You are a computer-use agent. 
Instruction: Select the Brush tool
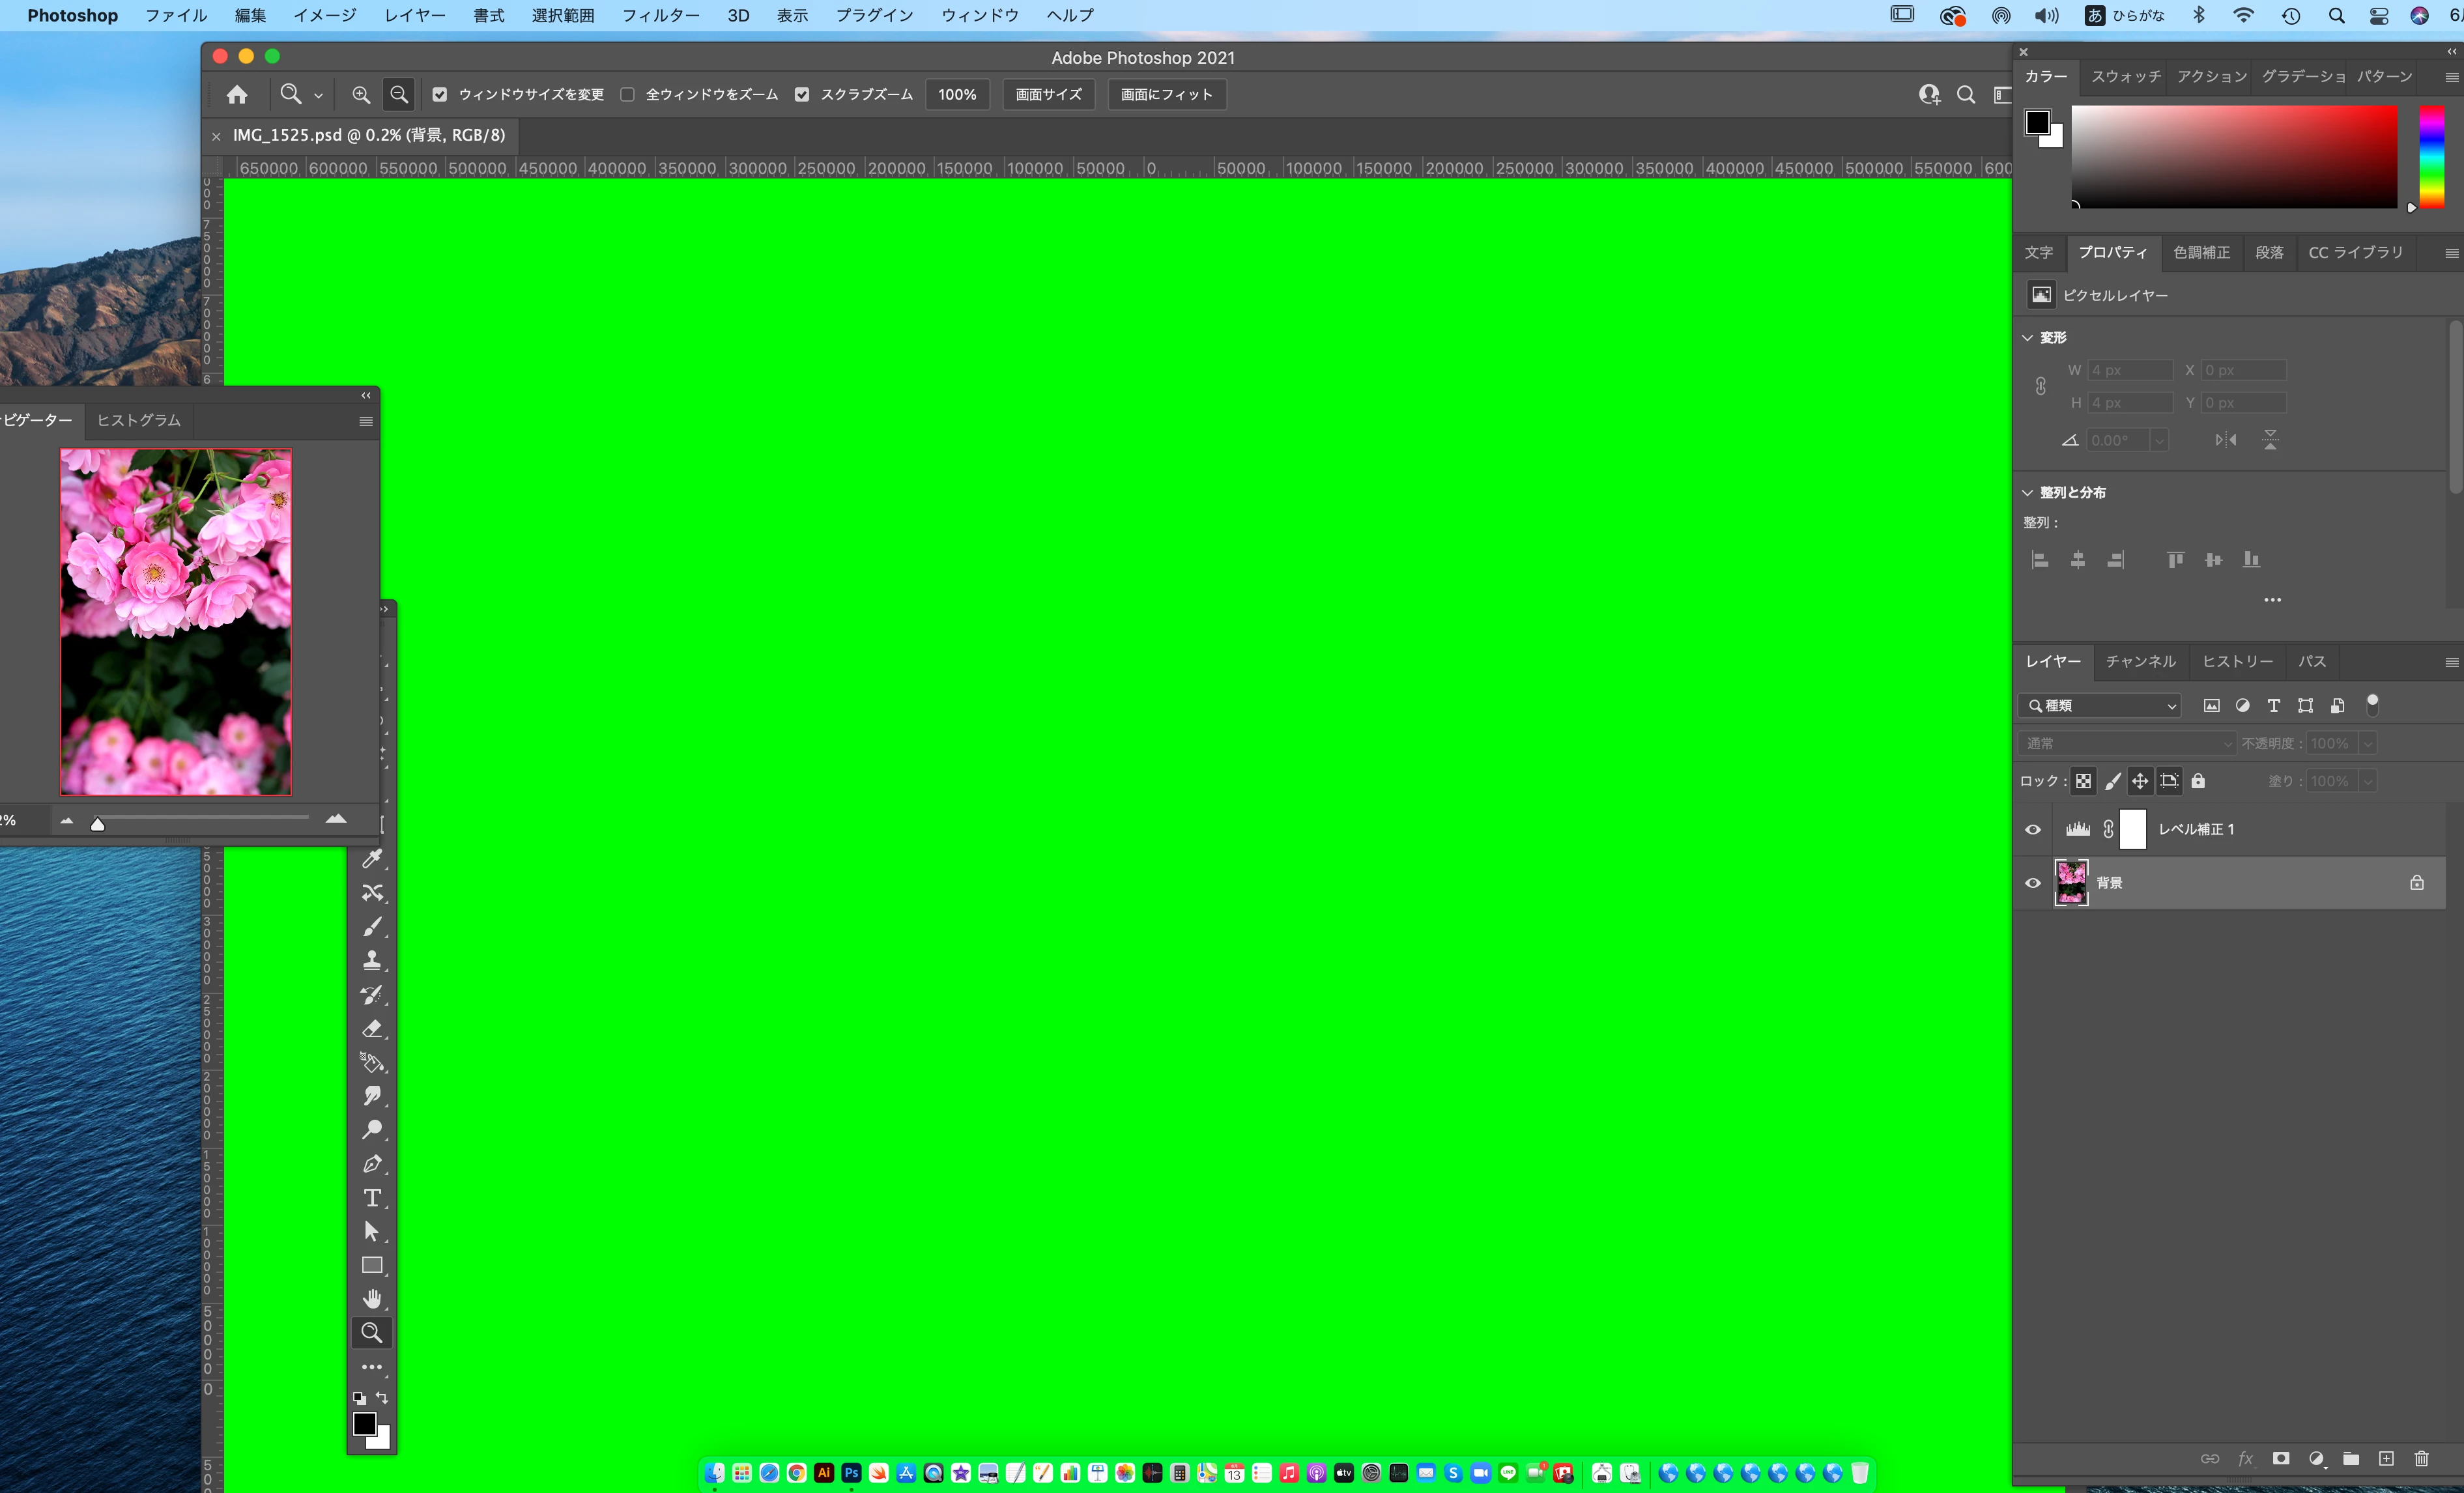[x=372, y=927]
